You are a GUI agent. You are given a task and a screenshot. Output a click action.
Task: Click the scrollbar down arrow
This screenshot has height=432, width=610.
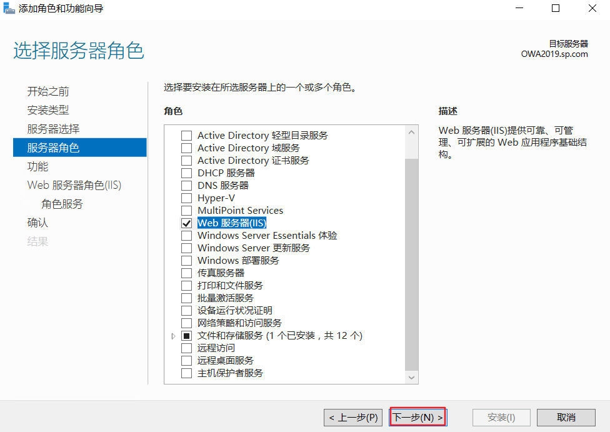(411, 378)
